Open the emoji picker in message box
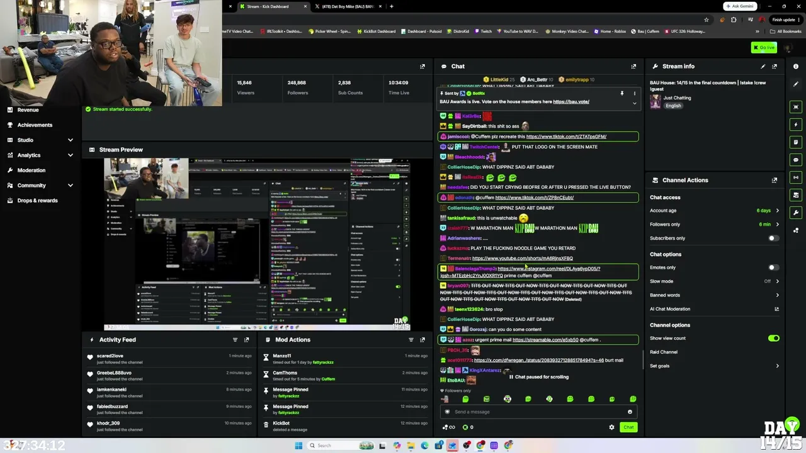 tap(630, 412)
